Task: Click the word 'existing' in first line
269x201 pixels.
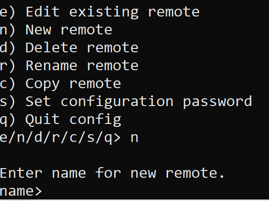Action: pos(104,12)
